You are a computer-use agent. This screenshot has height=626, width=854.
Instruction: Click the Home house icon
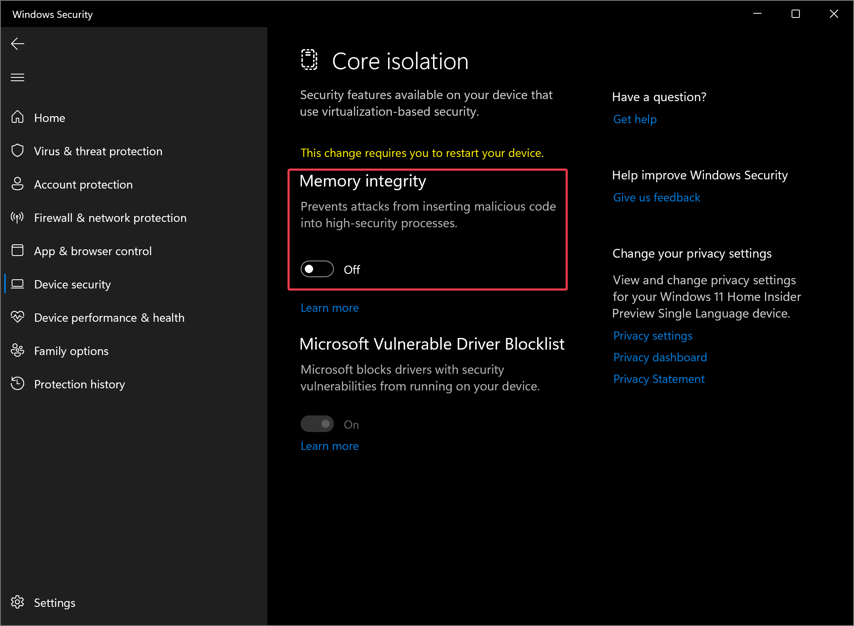point(17,117)
